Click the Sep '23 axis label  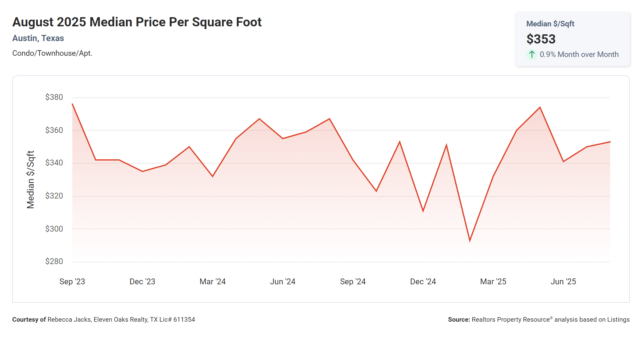[x=72, y=282]
